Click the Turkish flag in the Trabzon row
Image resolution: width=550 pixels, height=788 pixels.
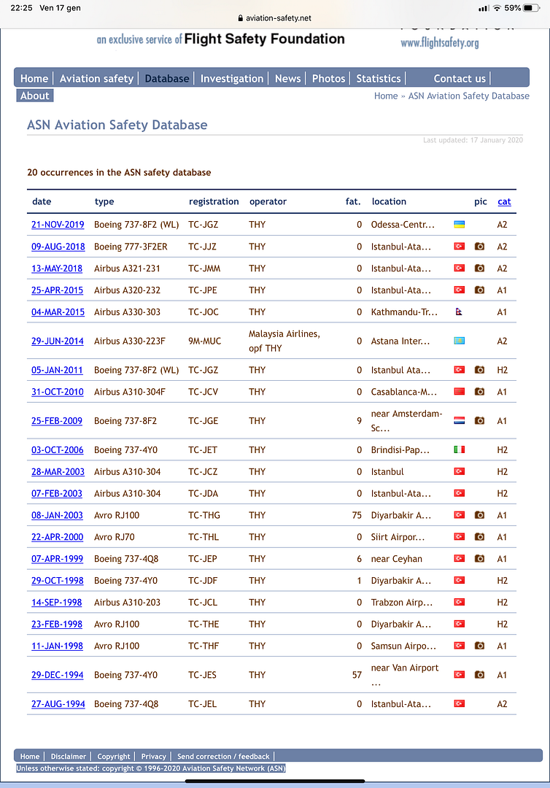[x=459, y=602]
